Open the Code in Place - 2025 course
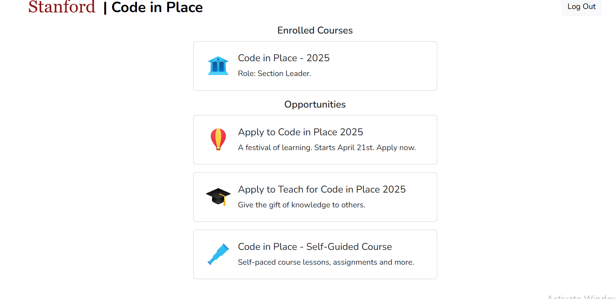This screenshot has width=616, height=299. tap(315, 65)
